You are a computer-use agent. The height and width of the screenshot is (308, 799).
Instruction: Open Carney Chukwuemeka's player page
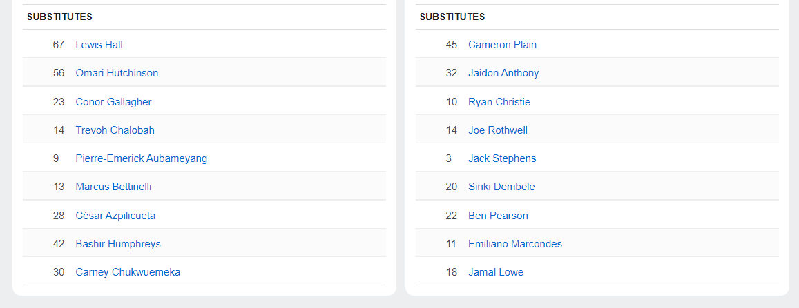tap(128, 272)
